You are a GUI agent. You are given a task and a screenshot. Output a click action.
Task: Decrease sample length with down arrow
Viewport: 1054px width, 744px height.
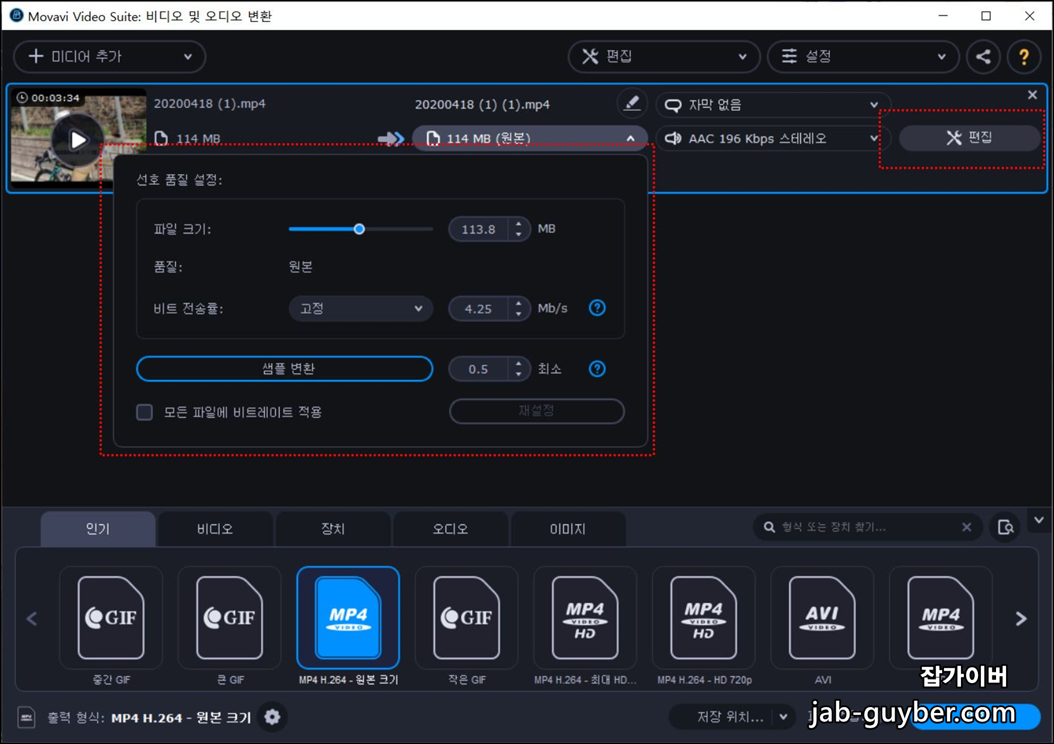click(519, 375)
